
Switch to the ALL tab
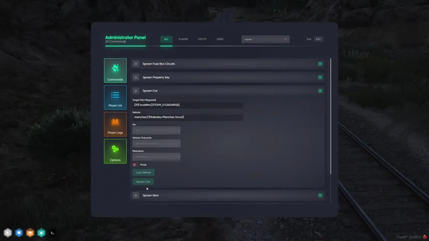tap(166, 39)
